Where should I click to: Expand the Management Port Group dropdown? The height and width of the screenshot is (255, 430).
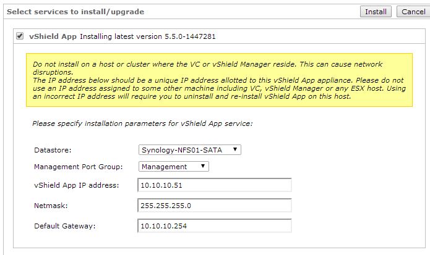[174, 166]
